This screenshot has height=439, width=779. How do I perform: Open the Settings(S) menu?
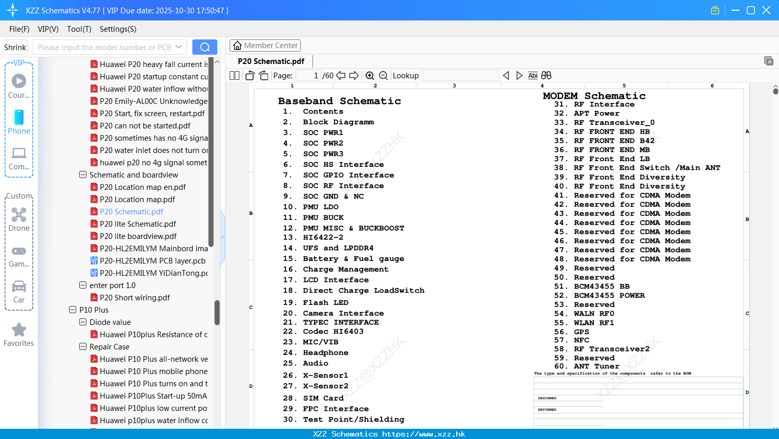click(x=118, y=29)
